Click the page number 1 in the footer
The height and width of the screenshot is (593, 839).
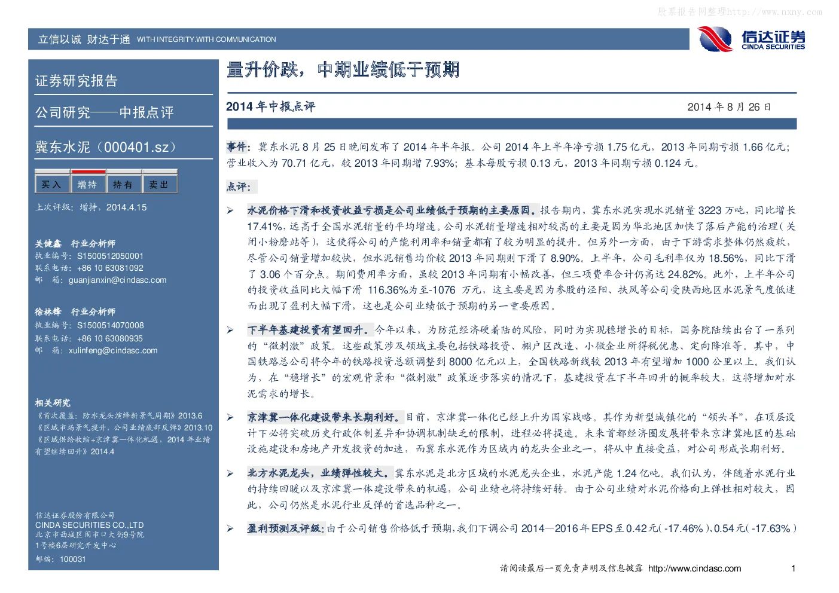[x=794, y=568]
